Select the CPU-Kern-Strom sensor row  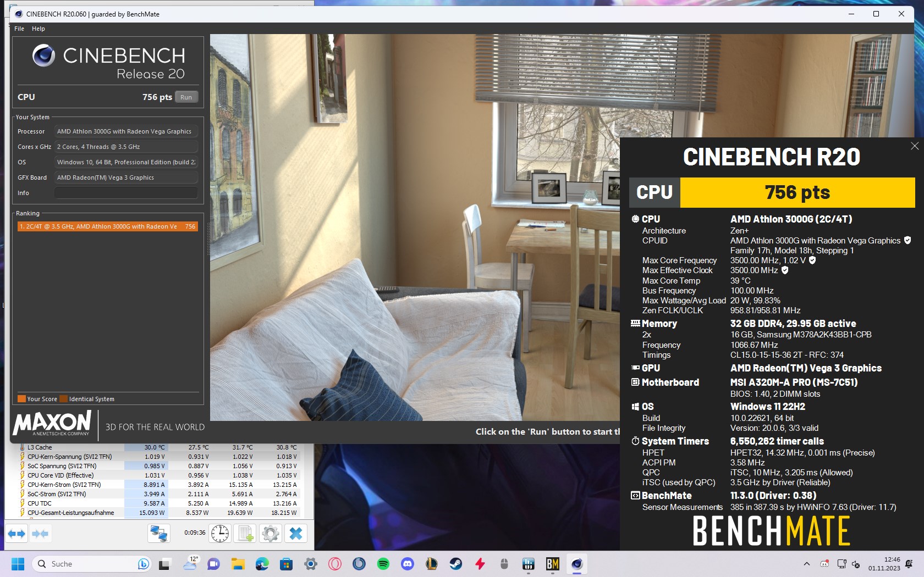(x=159, y=485)
